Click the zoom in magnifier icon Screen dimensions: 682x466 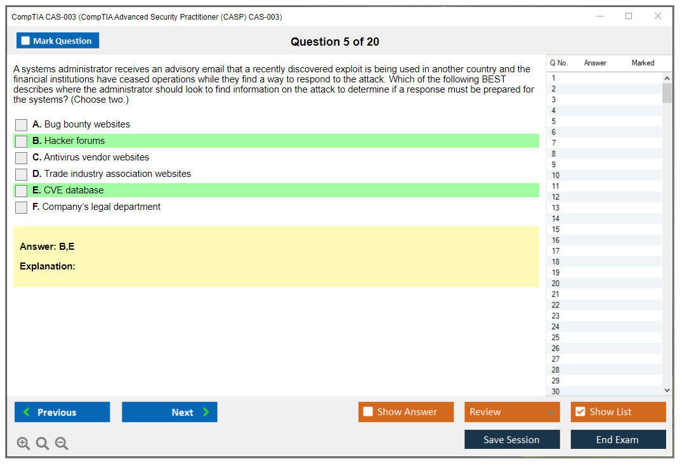click(23, 444)
